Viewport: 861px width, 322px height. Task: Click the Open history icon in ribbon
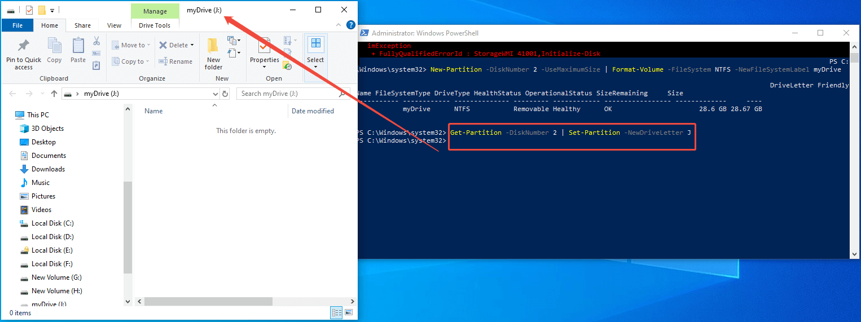[x=288, y=65]
